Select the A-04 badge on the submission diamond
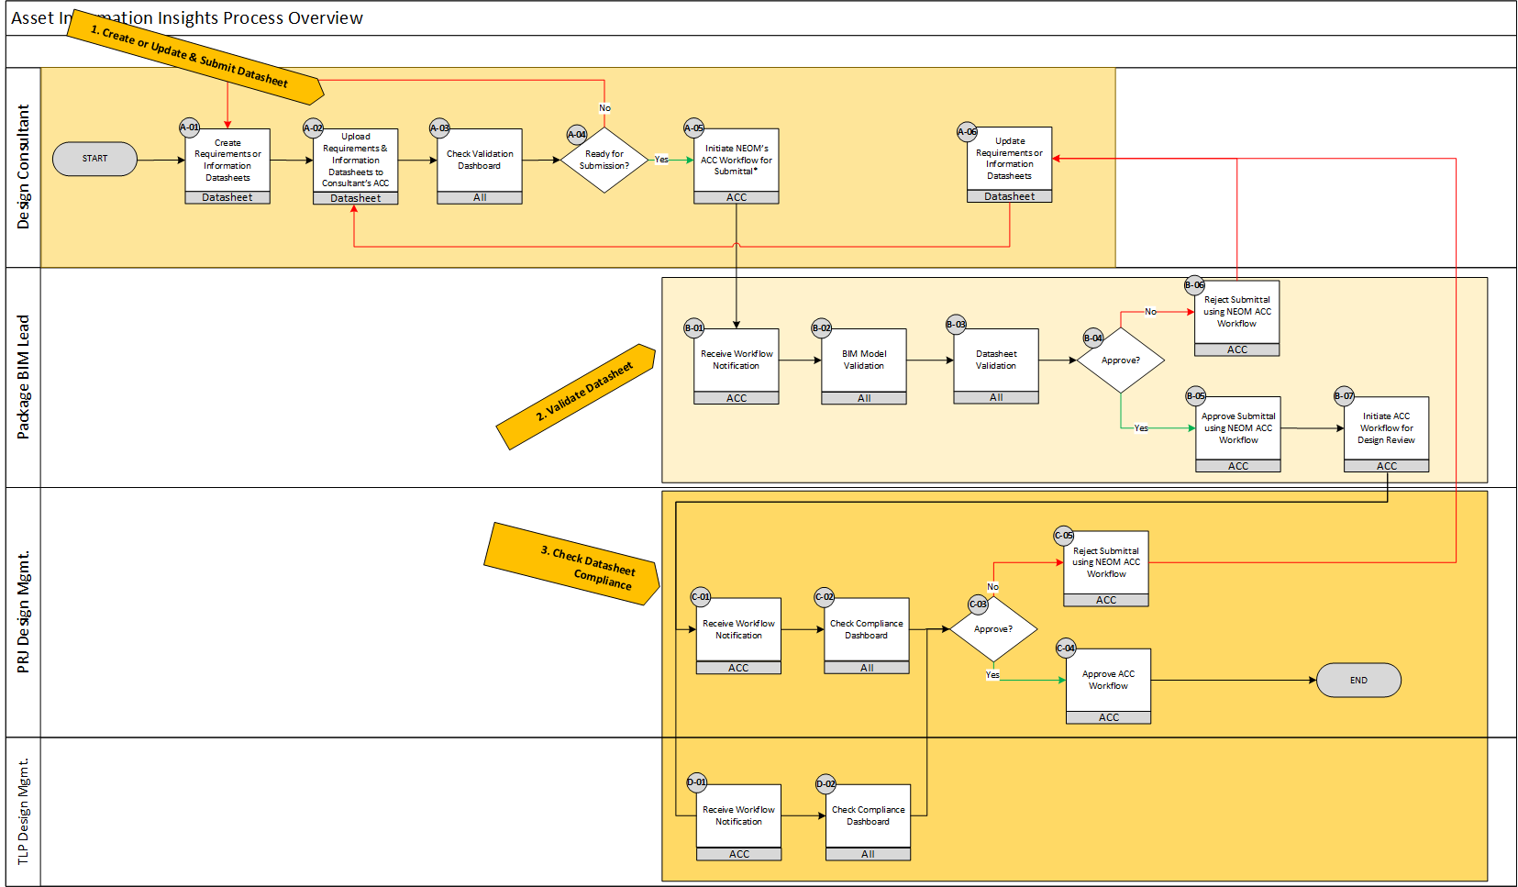 [576, 135]
